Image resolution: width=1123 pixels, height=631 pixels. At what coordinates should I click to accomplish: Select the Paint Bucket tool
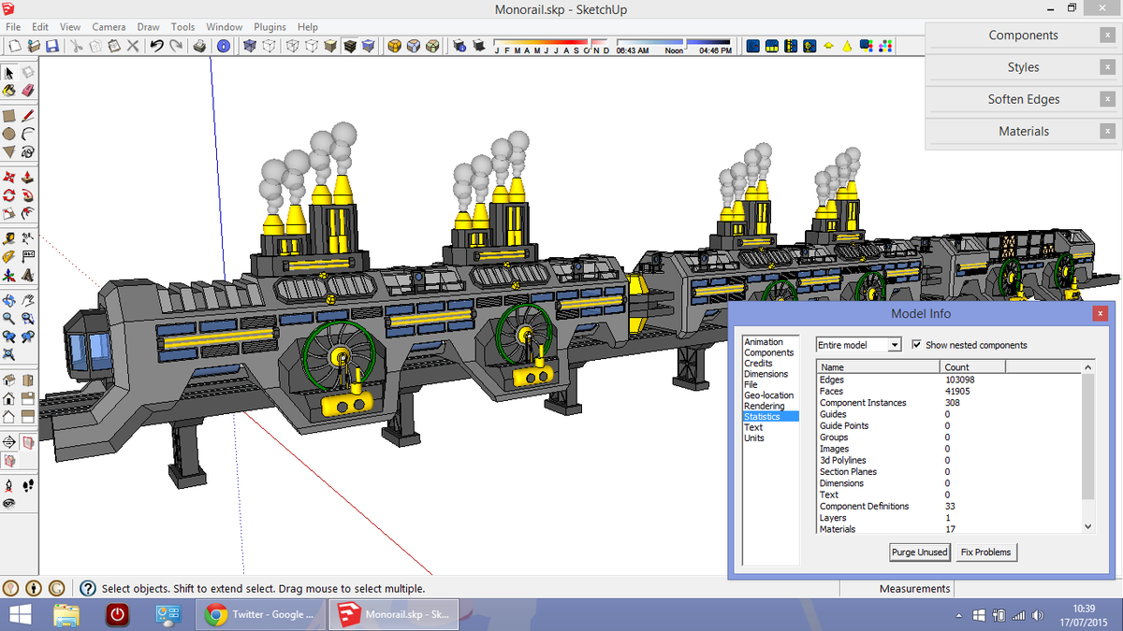[8, 91]
